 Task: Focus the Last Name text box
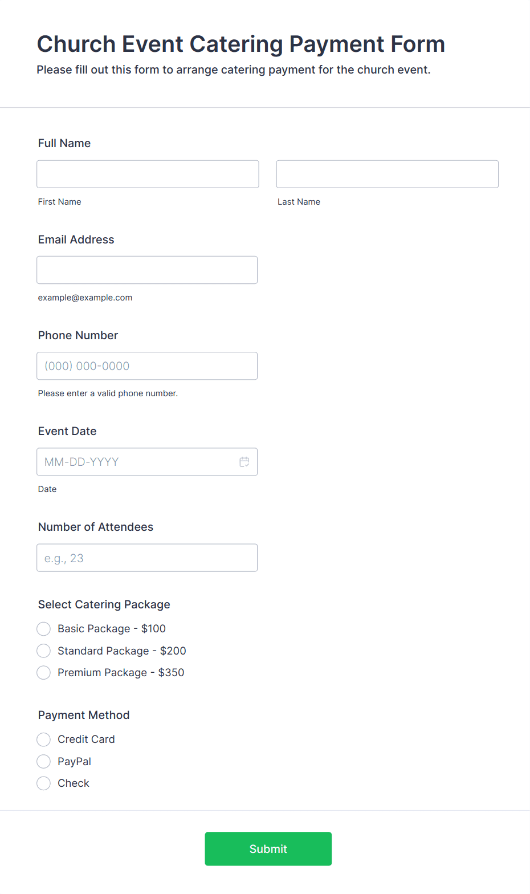tap(387, 174)
